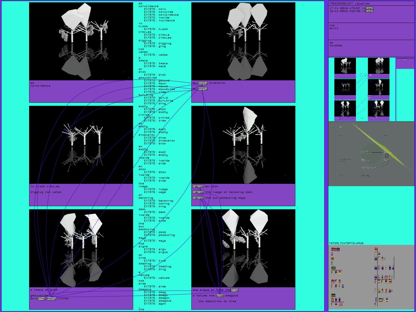Select the 'exists: nature' word list entry
The image size is (416, 312).
click(x=157, y=278)
